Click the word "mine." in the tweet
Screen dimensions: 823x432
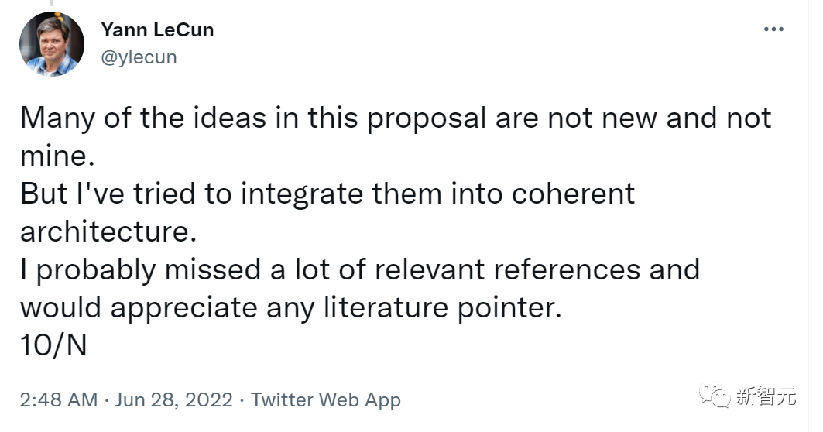coord(57,156)
